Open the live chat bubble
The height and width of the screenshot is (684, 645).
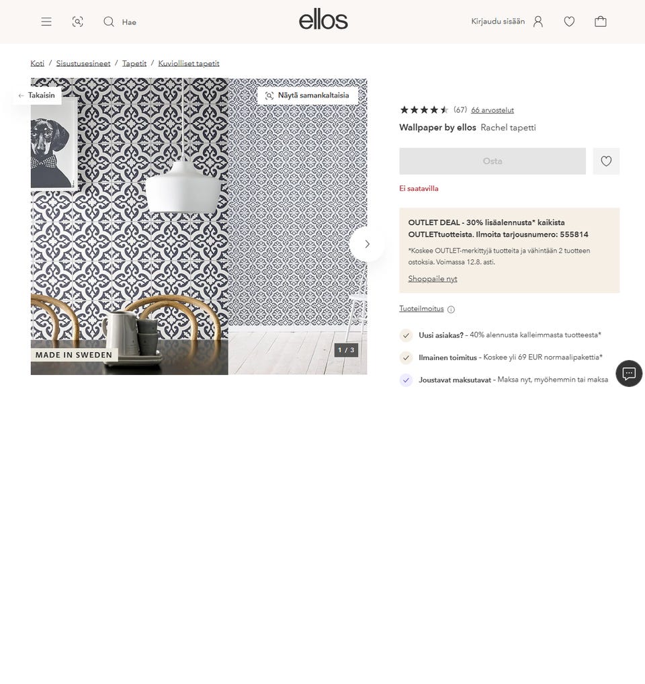point(629,374)
